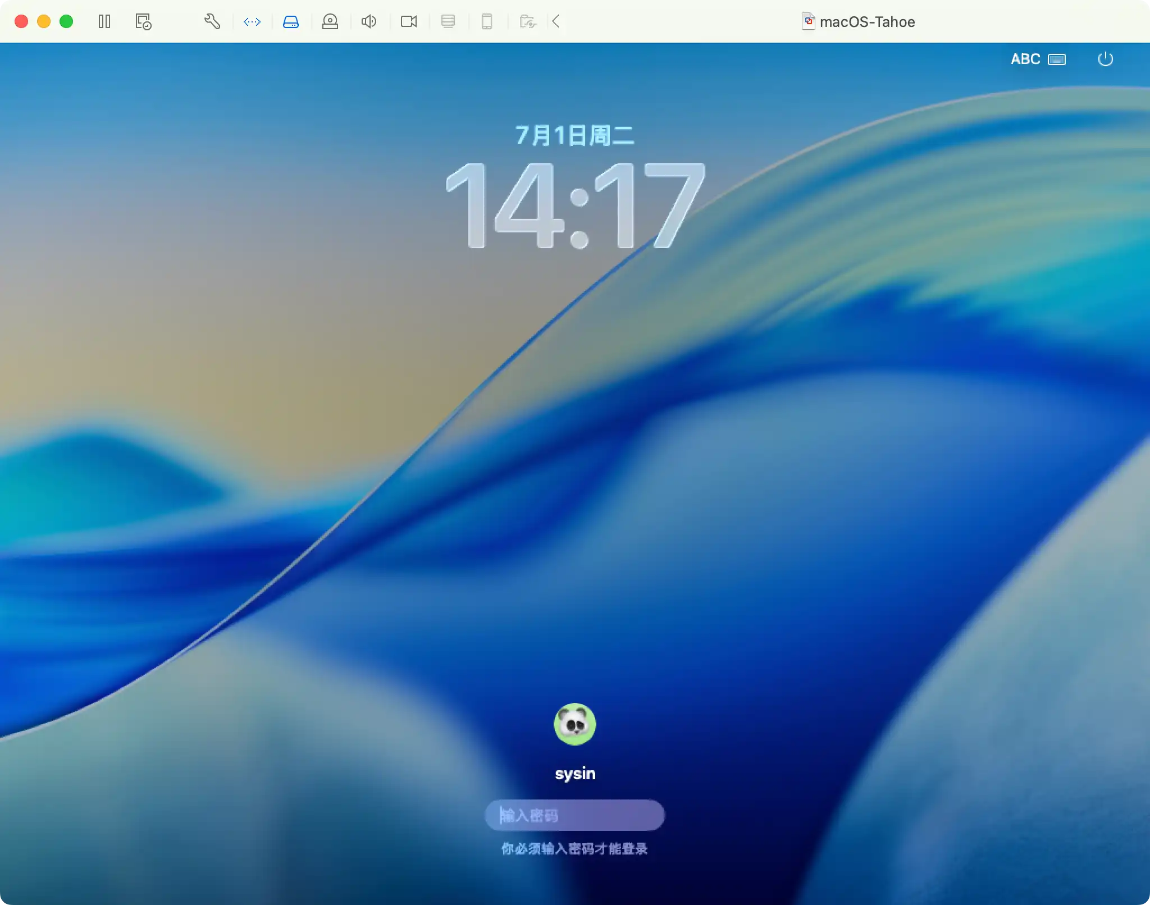
Task: Click the battery indicator on the lock screen
Action: 1056,60
